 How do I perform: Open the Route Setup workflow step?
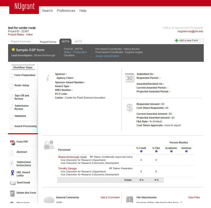(22, 85)
